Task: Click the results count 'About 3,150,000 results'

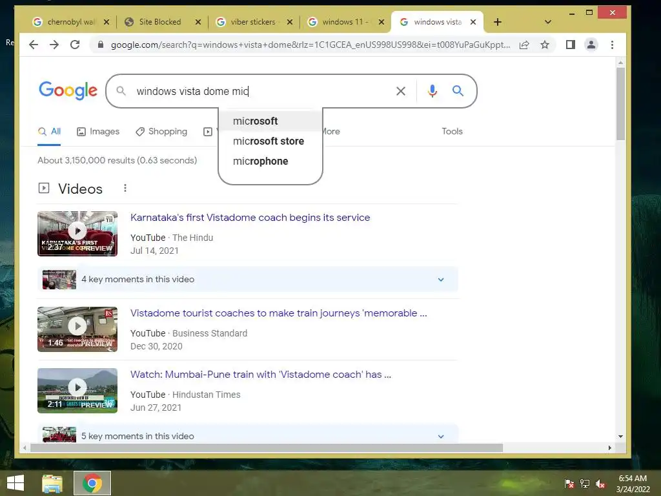Action: point(117,161)
